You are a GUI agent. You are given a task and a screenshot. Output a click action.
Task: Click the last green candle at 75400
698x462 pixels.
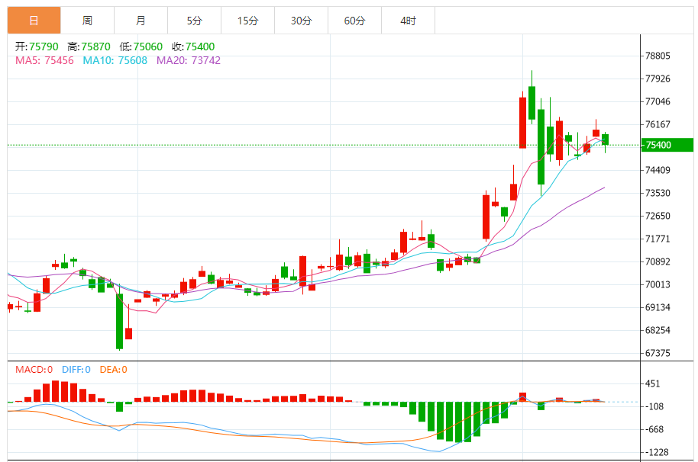pos(605,140)
